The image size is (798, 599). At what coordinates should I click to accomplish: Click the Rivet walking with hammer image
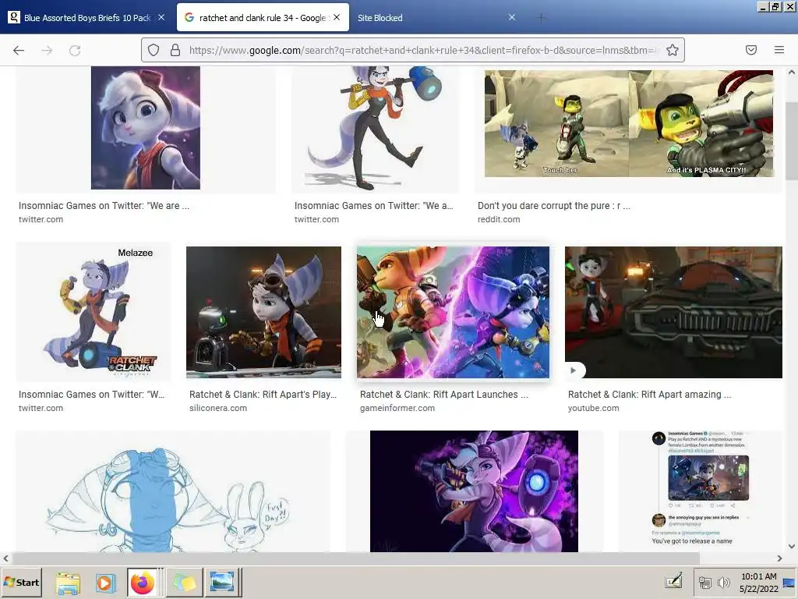[375, 128]
